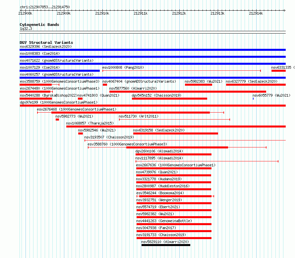Click the red bar under nsv5982773

pos(57,120)
